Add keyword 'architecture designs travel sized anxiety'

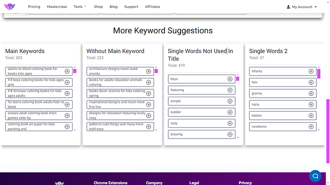pyautogui.click(x=148, y=71)
